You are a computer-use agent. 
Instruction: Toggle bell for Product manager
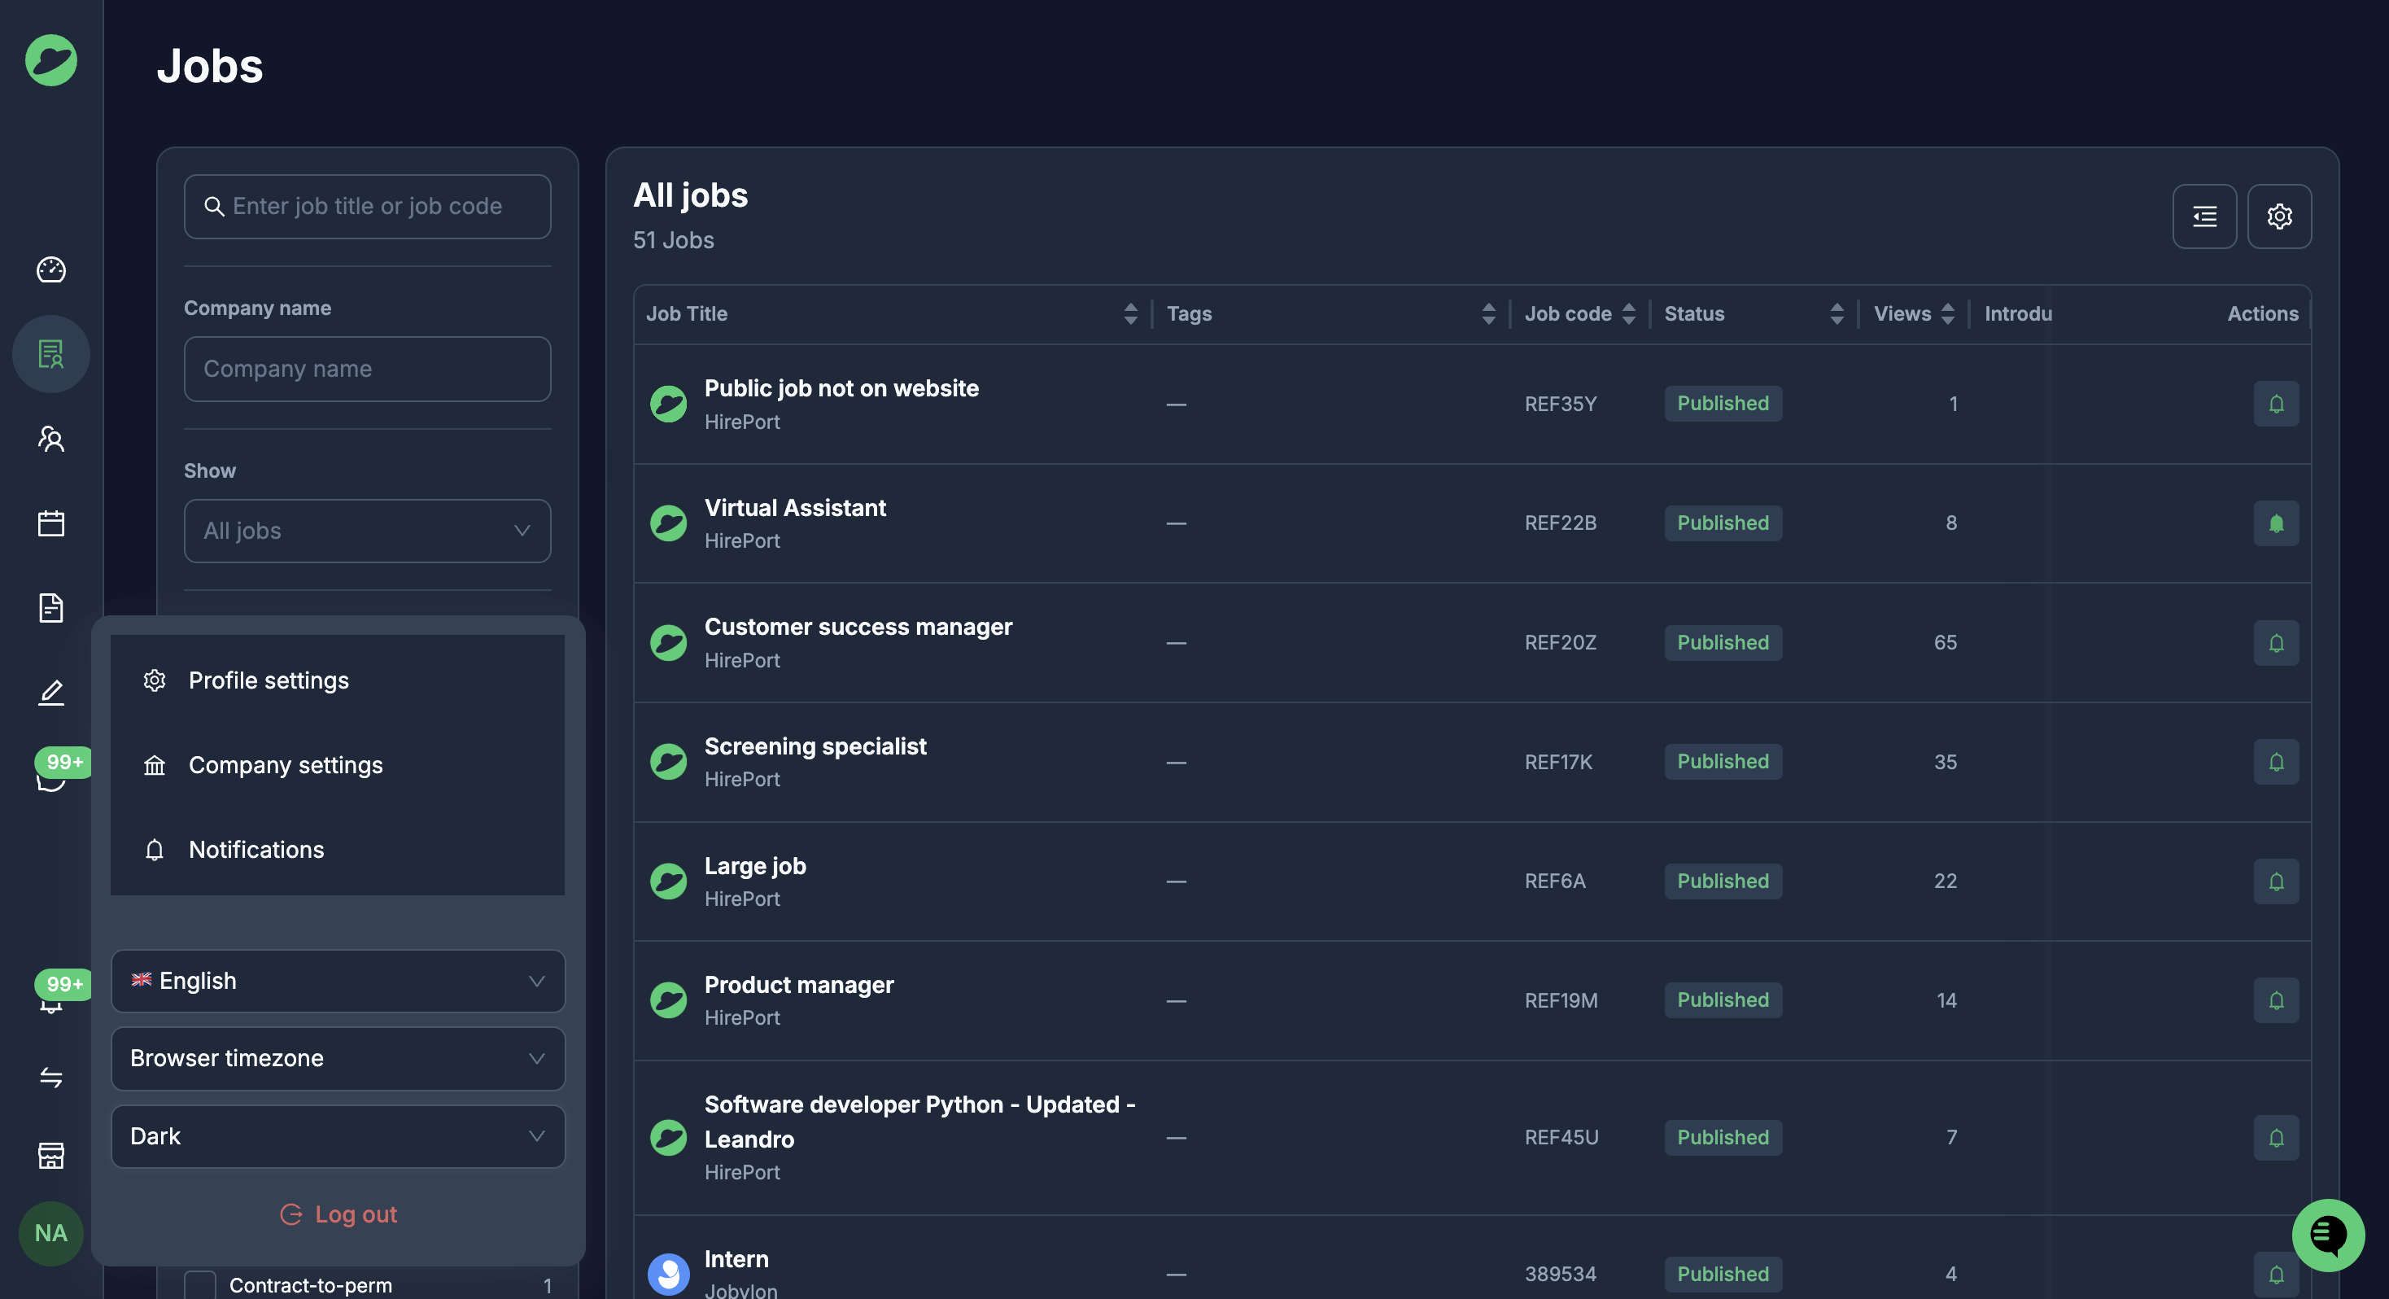coord(2276,1000)
